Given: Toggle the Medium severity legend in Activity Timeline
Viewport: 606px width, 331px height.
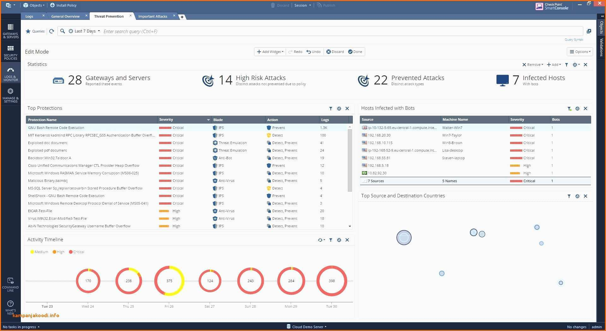Looking at the screenshot, I should coord(39,252).
